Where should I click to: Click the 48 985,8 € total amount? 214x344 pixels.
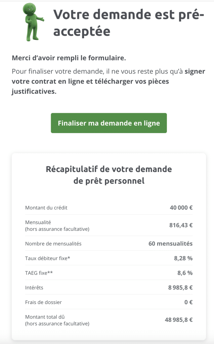point(178,320)
